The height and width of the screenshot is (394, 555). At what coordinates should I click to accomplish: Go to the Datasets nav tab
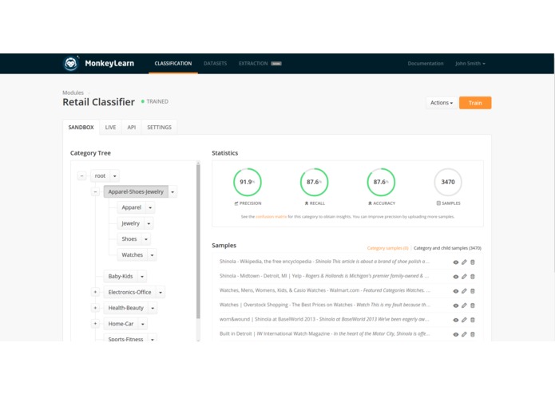pyautogui.click(x=215, y=64)
